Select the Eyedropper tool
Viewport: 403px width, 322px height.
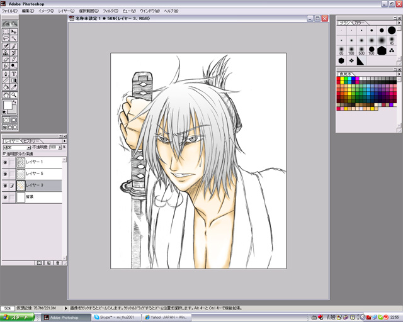click(14, 87)
